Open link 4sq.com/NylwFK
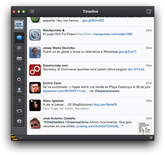The width and height of the screenshot is (165, 155). tap(105, 105)
